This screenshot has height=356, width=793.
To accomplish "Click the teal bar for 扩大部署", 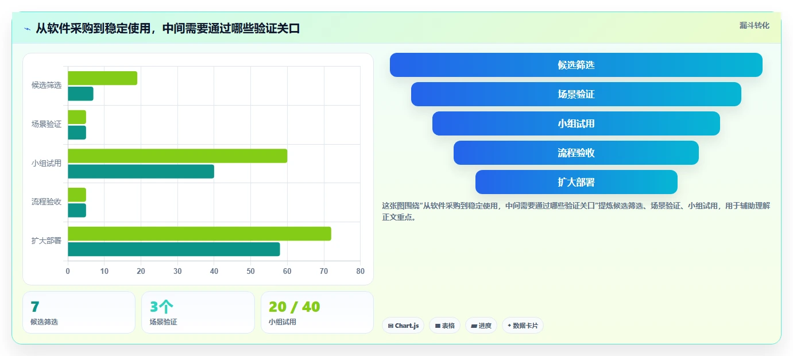I will pyautogui.click(x=174, y=249).
